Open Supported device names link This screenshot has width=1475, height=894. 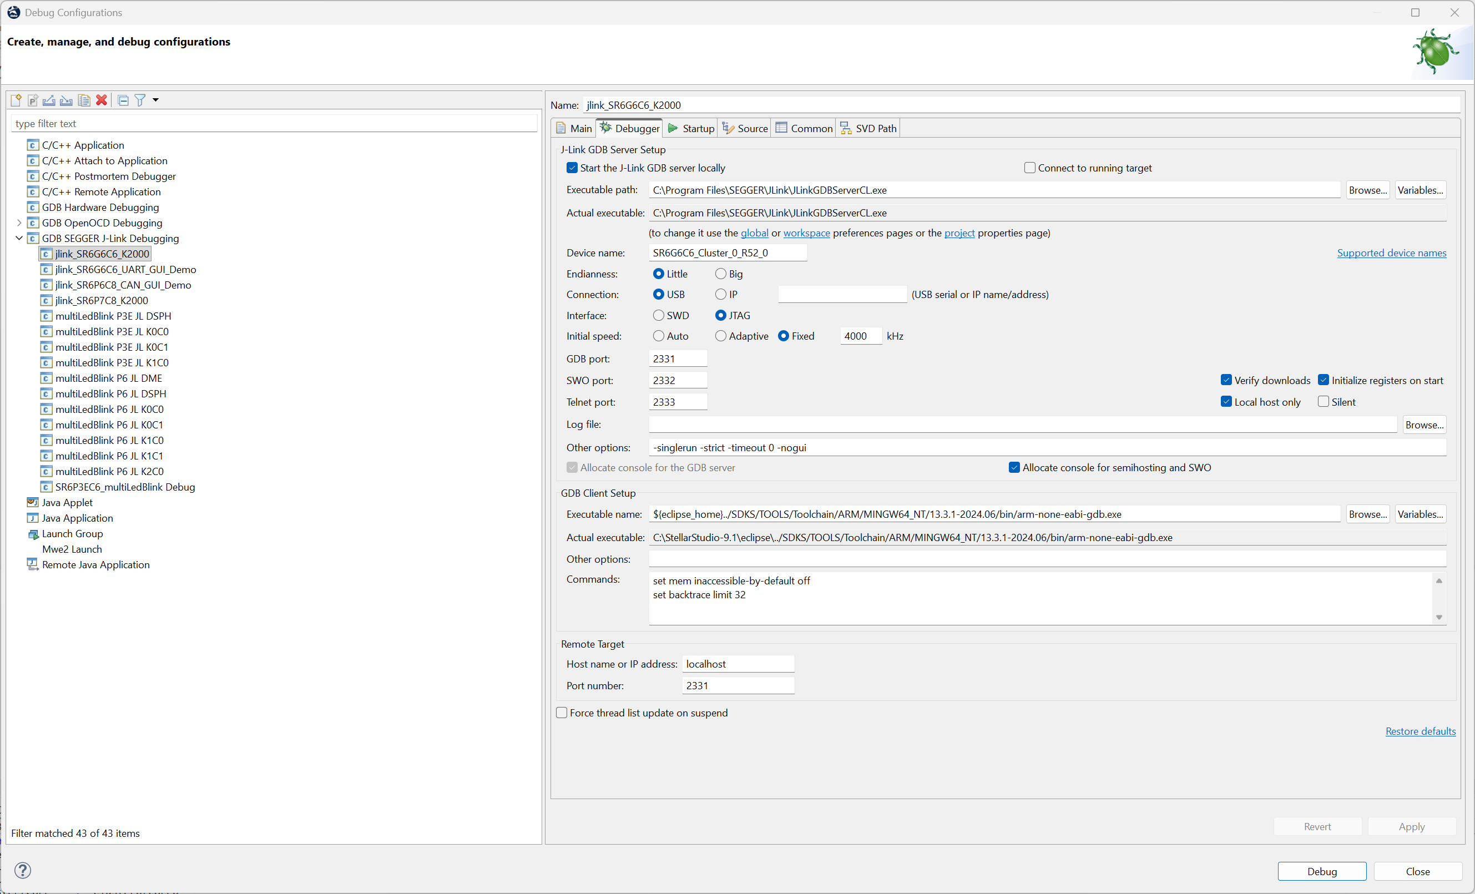pos(1392,252)
